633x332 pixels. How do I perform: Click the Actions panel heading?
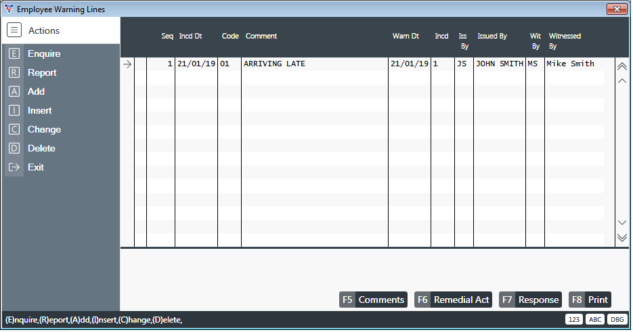point(43,30)
